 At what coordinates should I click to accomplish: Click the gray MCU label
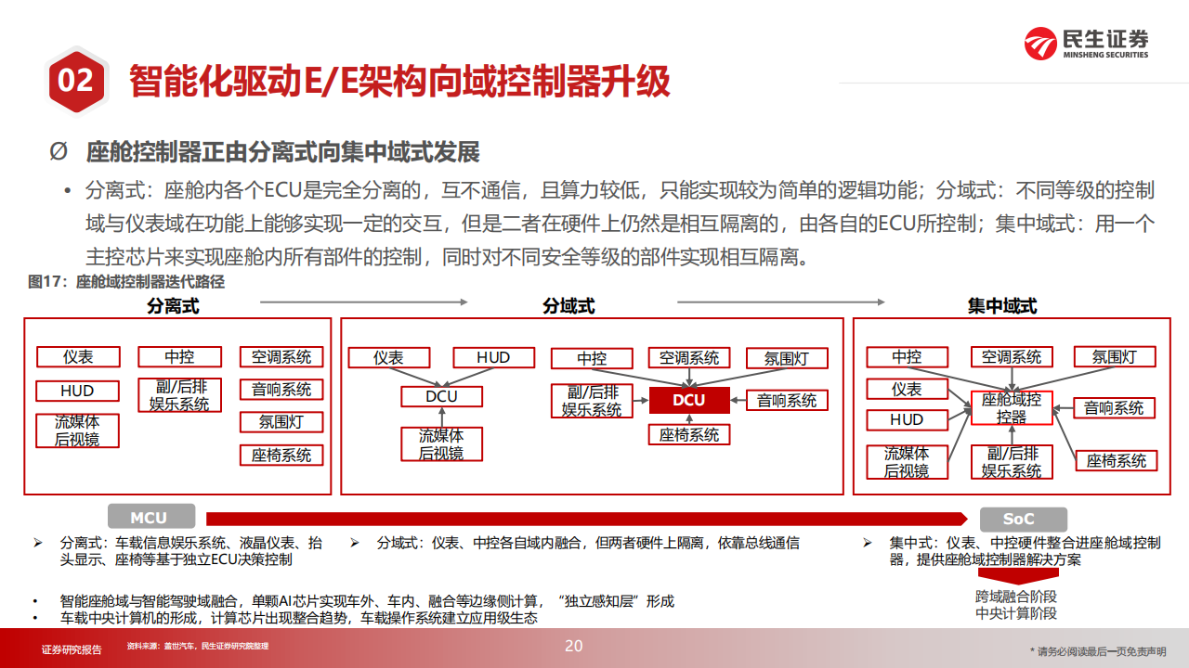point(151,519)
